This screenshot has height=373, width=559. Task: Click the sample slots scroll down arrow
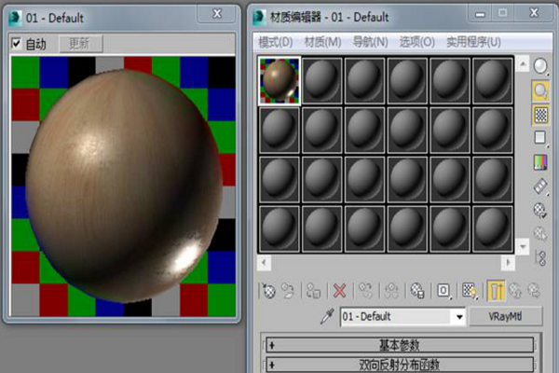click(523, 246)
